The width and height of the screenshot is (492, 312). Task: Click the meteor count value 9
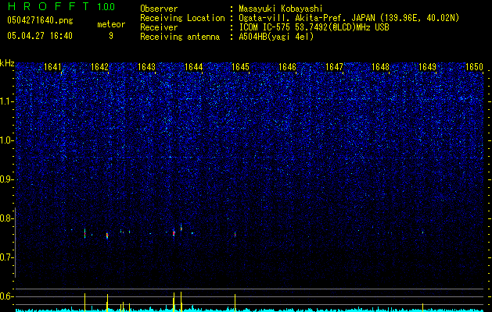click(111, 36)
